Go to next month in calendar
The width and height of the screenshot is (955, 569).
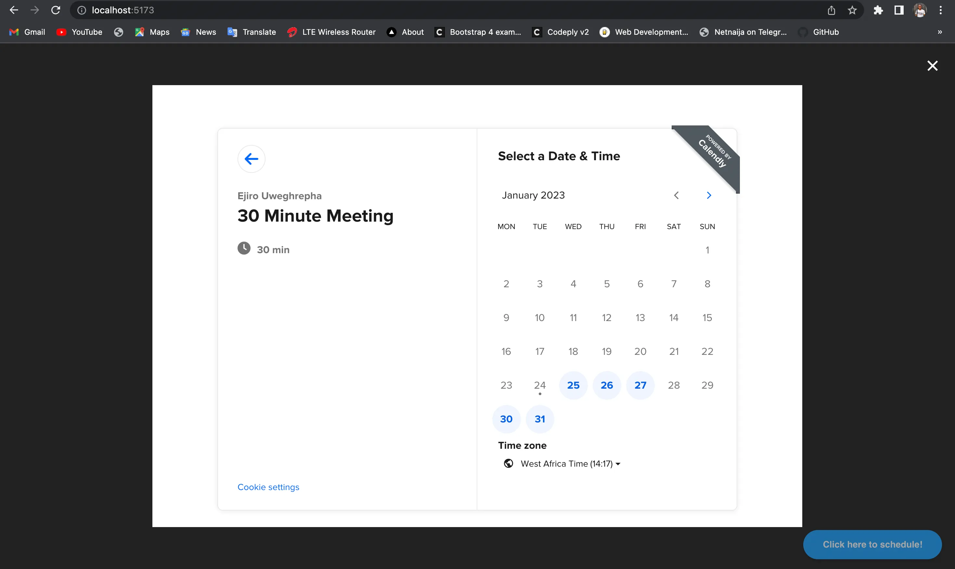(x=708, y=195)
